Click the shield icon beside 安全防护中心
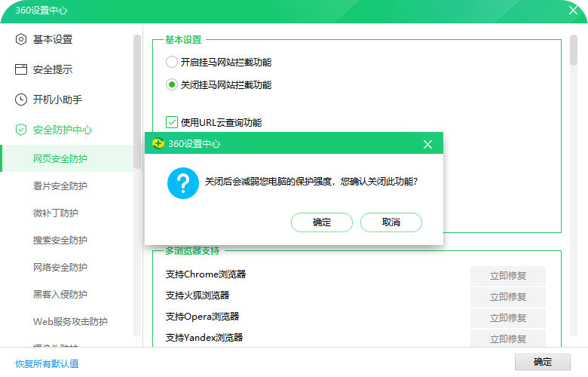588x377 pixels. (x=21, y=130)
